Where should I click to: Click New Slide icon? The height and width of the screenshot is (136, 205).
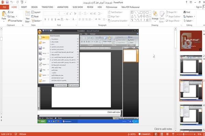pyautogui.click(x=28, y=14)
